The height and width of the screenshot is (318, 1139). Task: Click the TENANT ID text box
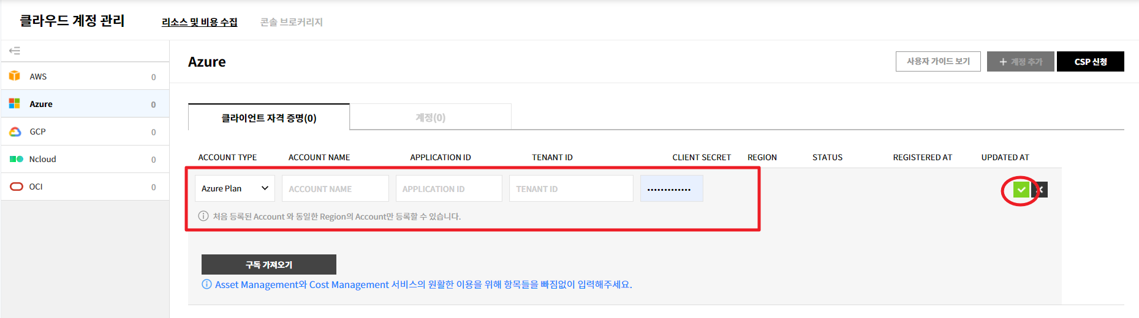[x=570, y=188]
